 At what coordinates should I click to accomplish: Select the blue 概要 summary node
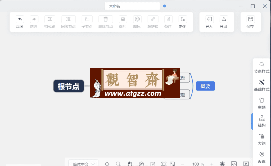click(x=205, y=86)
